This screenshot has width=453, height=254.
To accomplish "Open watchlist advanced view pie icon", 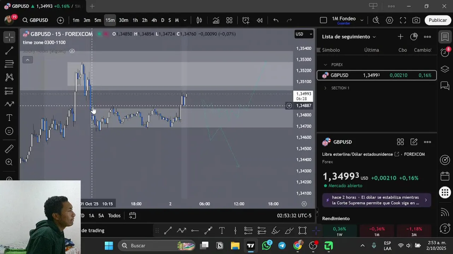I will pos(414,37).
